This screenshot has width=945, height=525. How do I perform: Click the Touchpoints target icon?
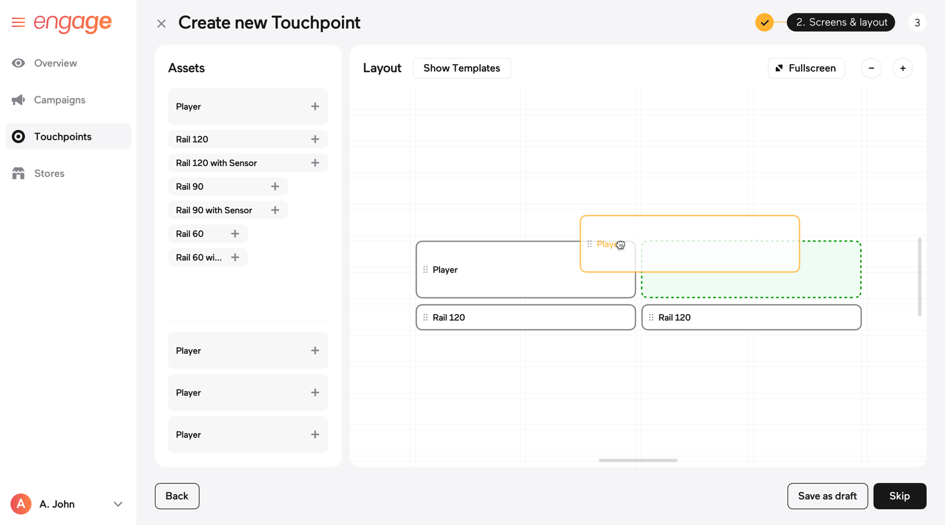coord(18,137)
